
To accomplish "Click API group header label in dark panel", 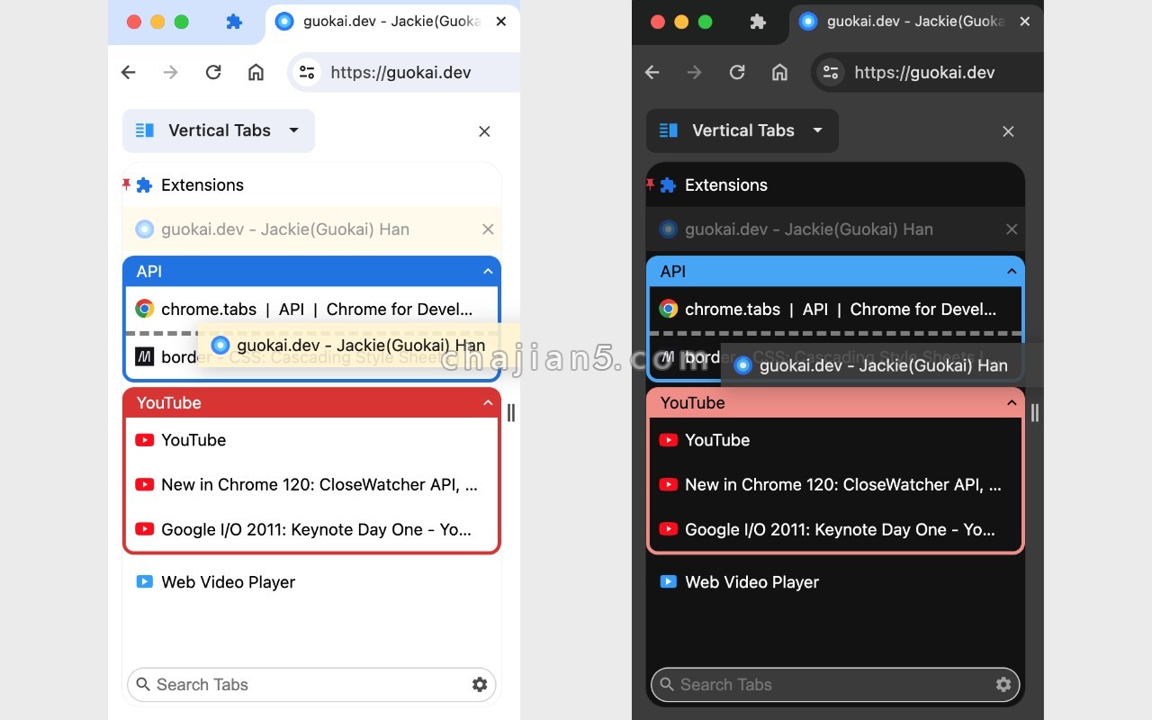I will click(x=673, y=272).
